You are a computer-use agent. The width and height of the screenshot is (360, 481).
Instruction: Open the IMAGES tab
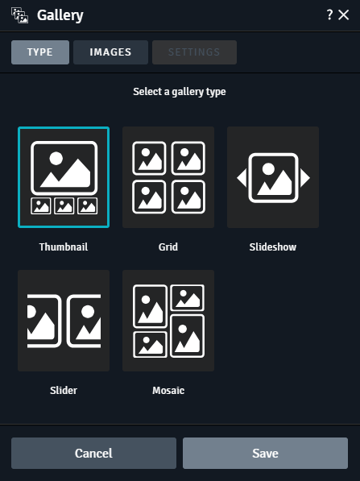pyautogui.click(x=110, y=52)
